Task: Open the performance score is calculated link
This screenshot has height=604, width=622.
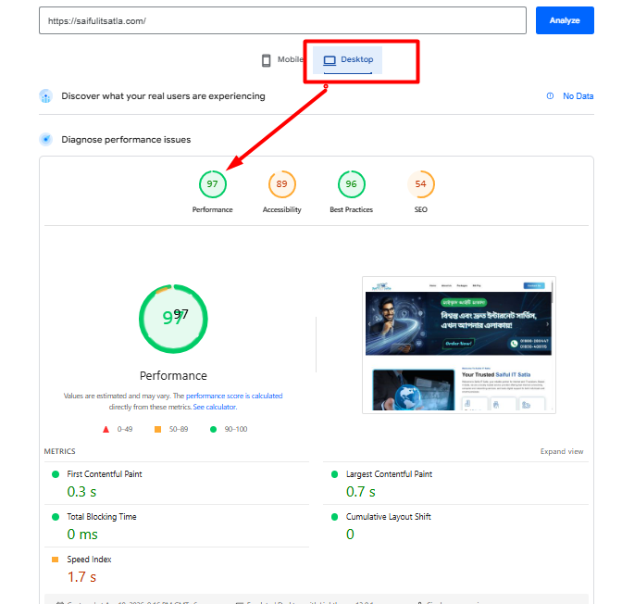Action: (x=234, y=396)
